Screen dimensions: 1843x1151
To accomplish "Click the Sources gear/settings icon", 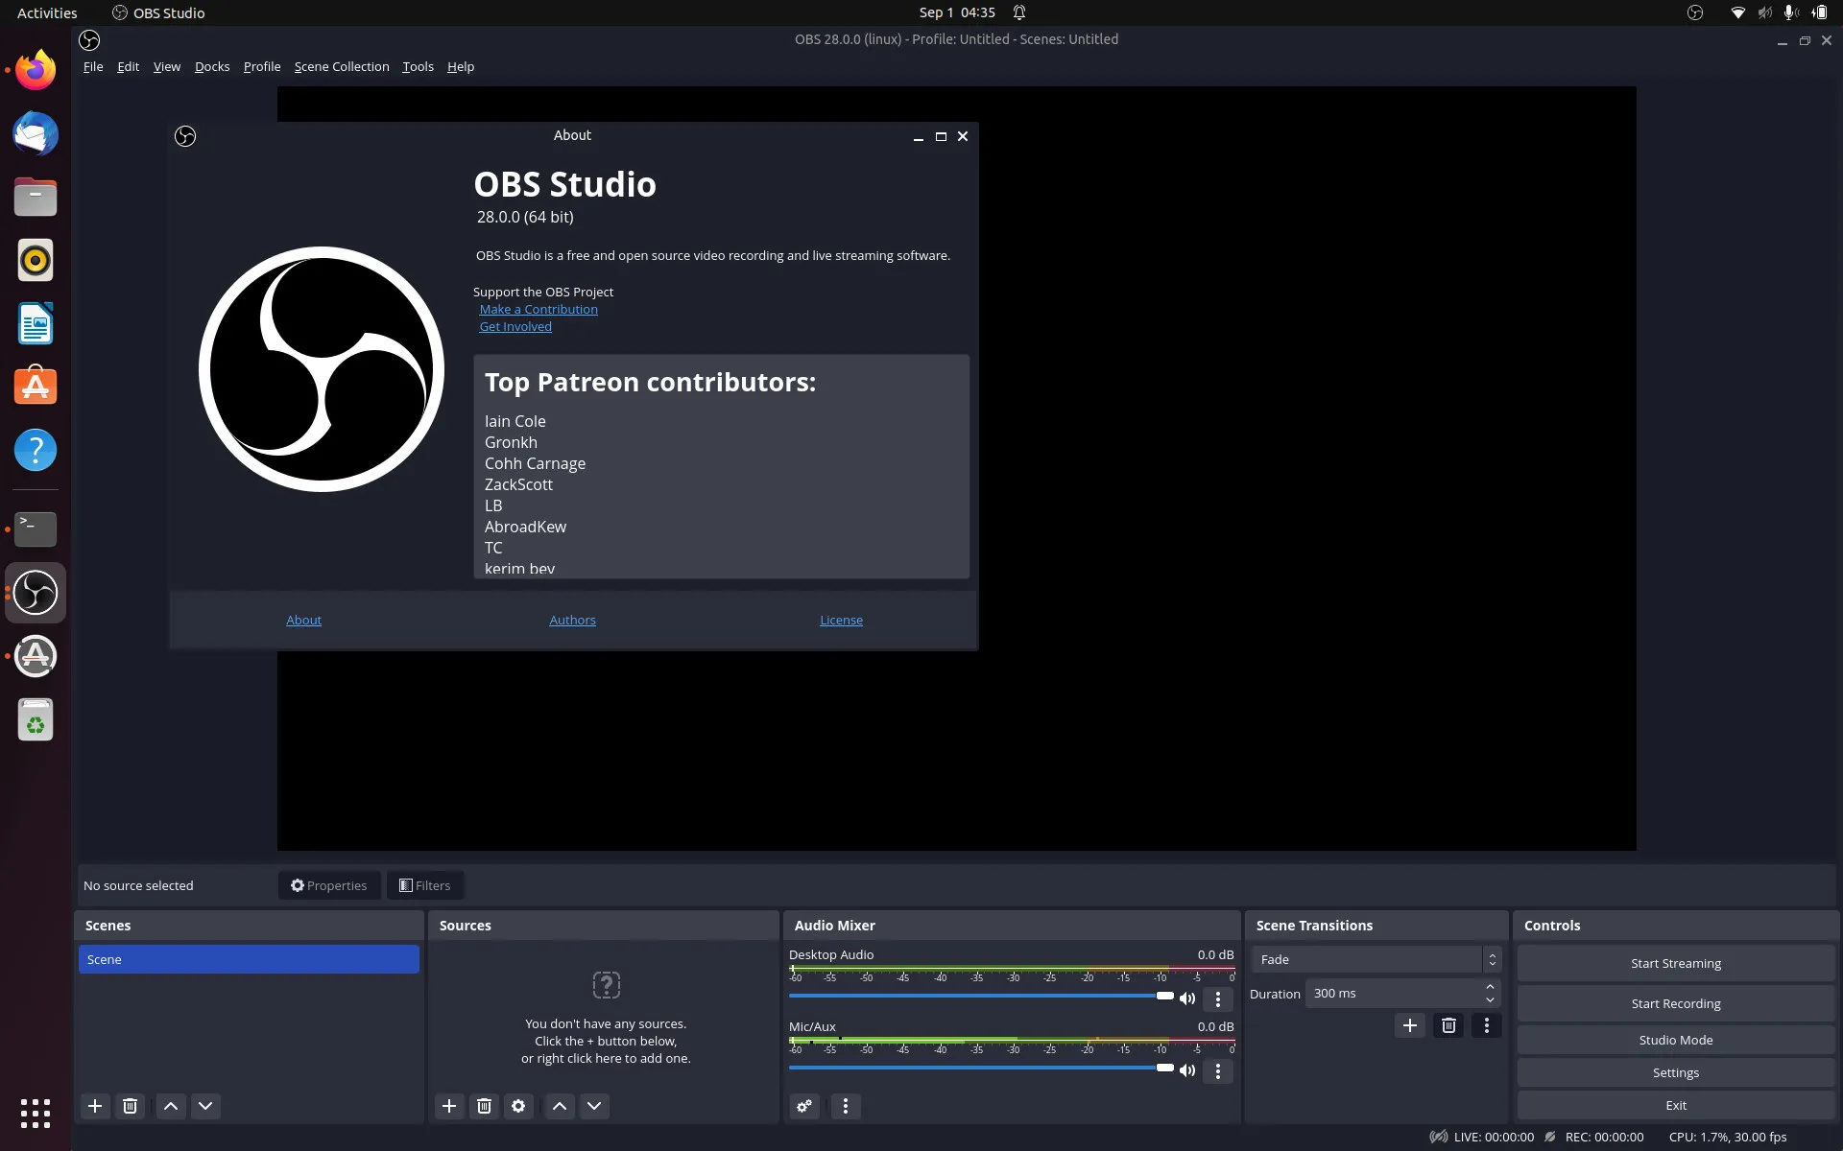I will point(518,1106).
